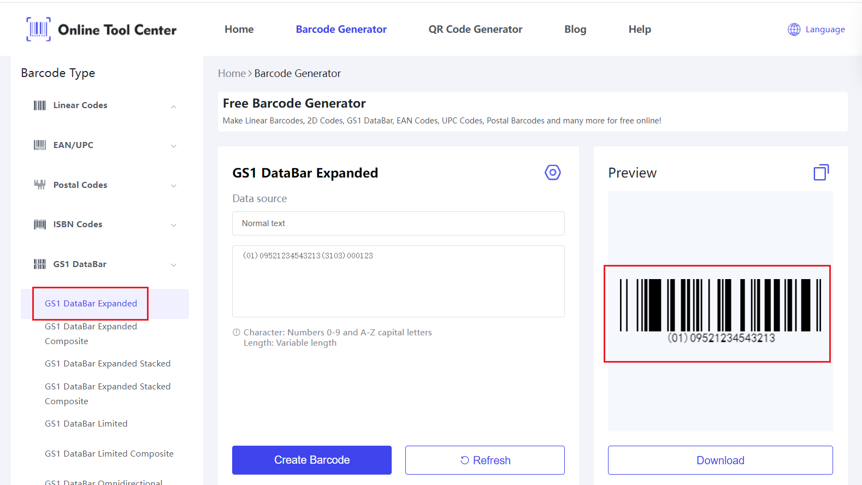Click the Postal Codes icon in sidebar

[40, 185]
